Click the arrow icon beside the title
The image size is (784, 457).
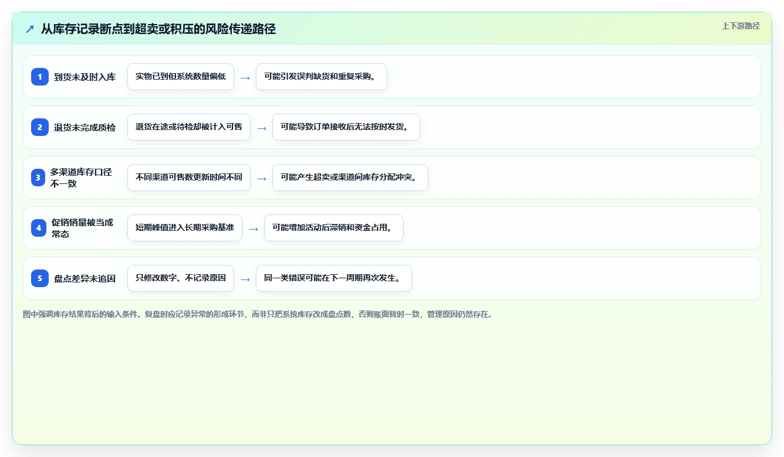(x=30, y=29)
